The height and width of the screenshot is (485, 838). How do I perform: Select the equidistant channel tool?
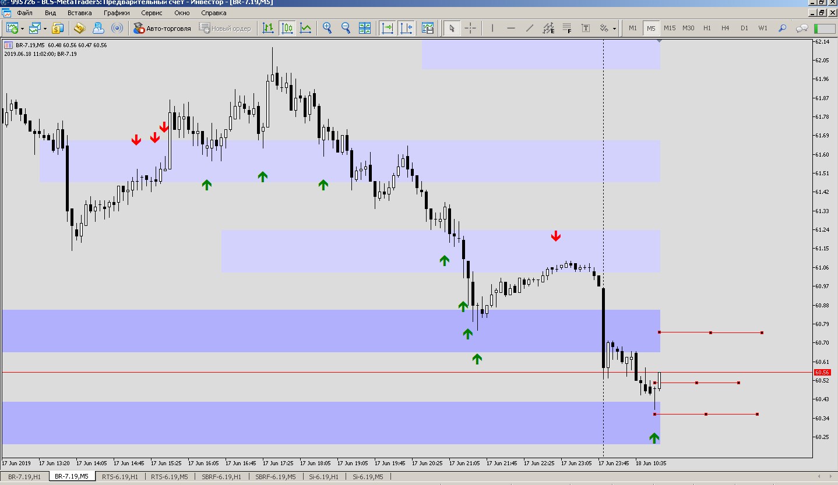pos(548,28)
